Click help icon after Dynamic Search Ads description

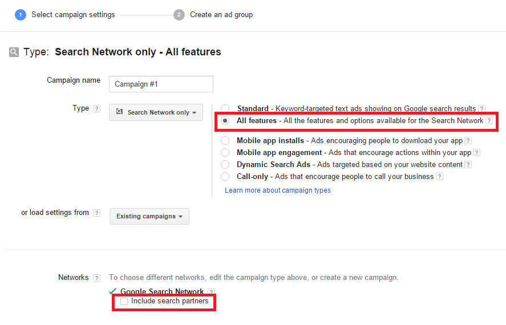tap(468, 165)
